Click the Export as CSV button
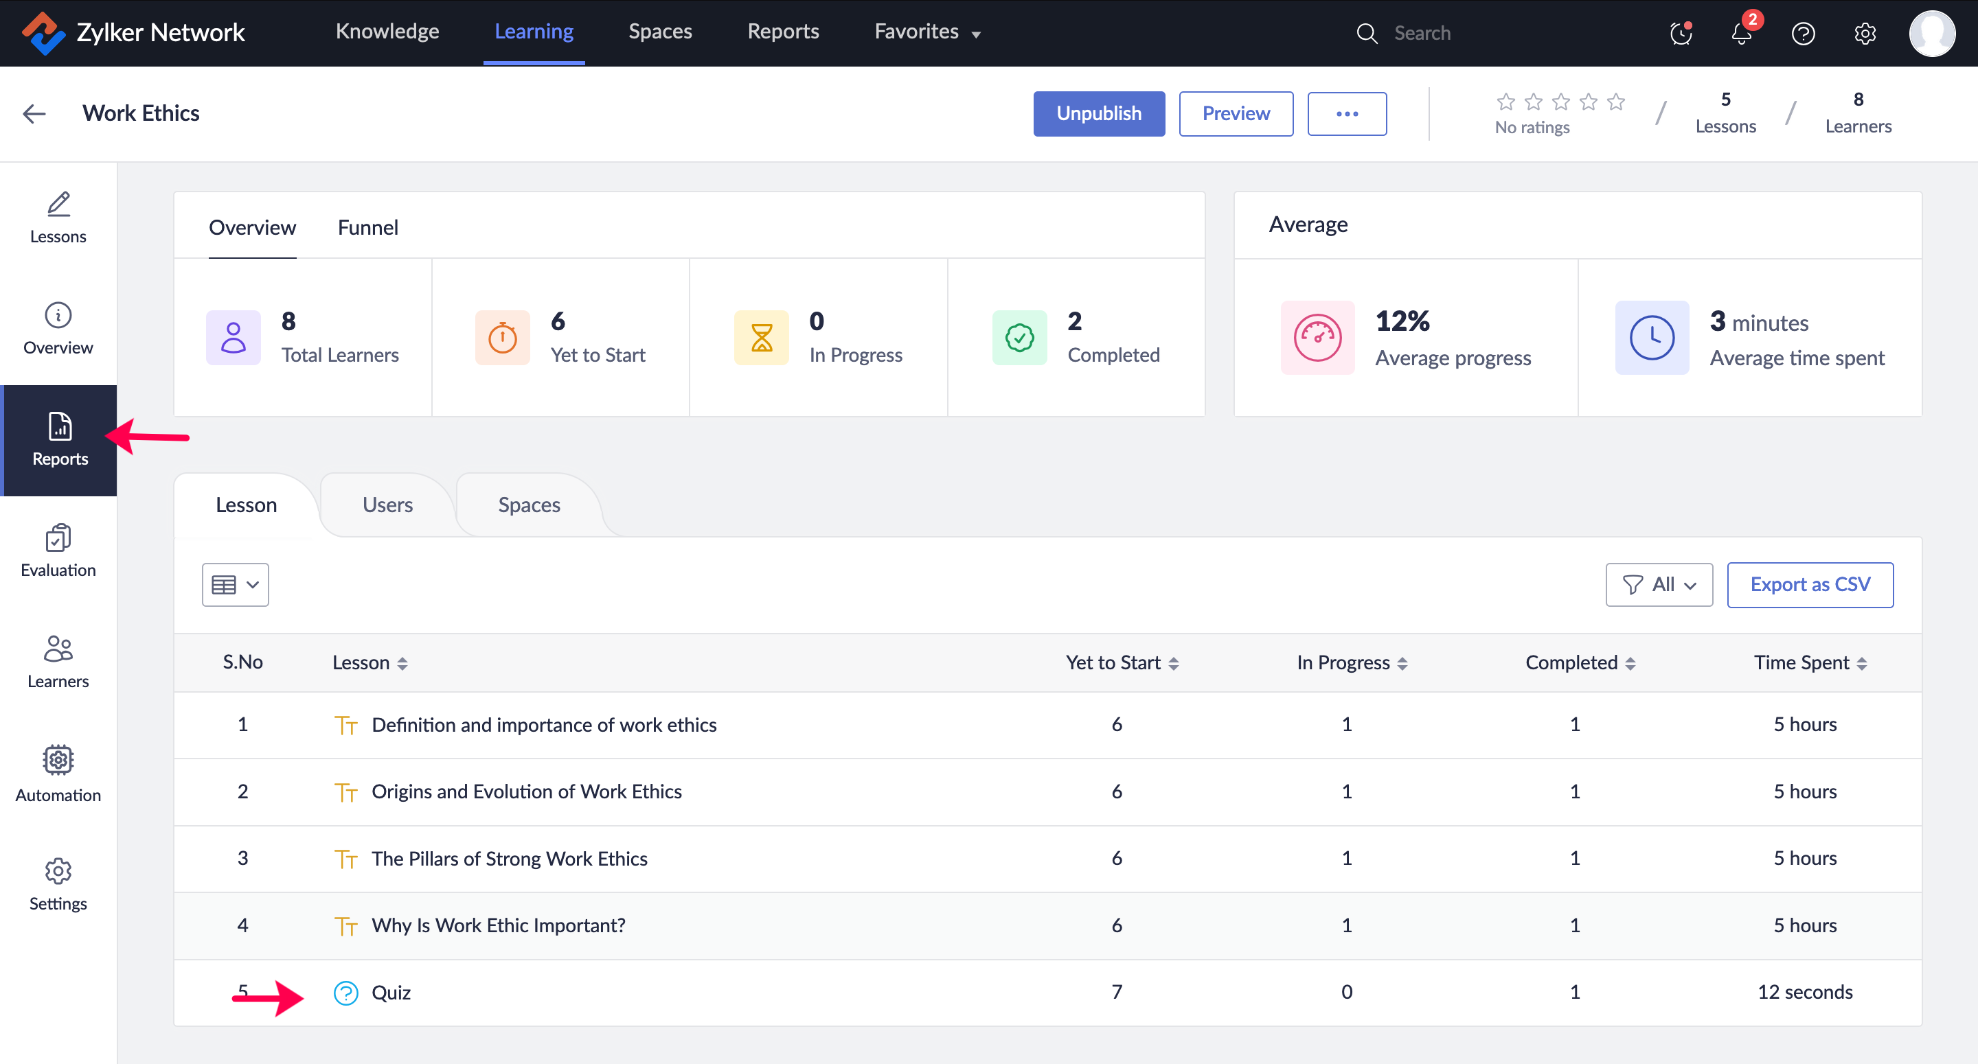This screenshot has height=1064, width=1978. [x=1809, y=585]
